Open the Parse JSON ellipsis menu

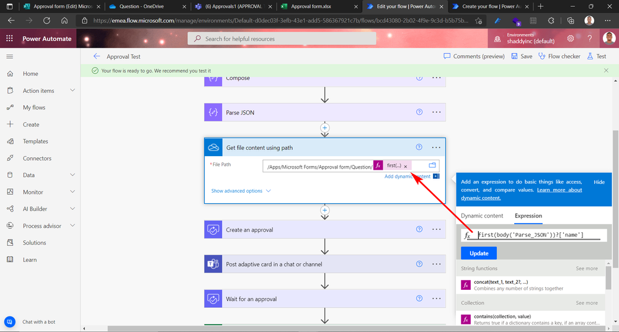[436, 112]
